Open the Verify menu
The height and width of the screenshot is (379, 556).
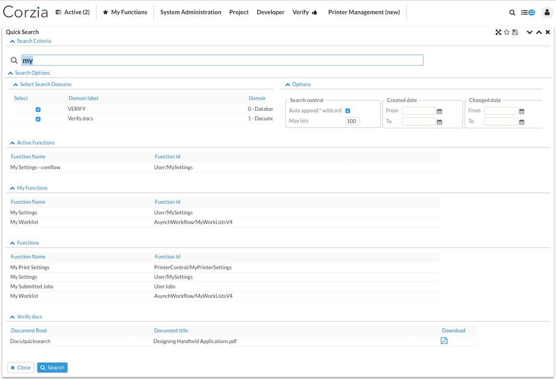coord(305,12)
